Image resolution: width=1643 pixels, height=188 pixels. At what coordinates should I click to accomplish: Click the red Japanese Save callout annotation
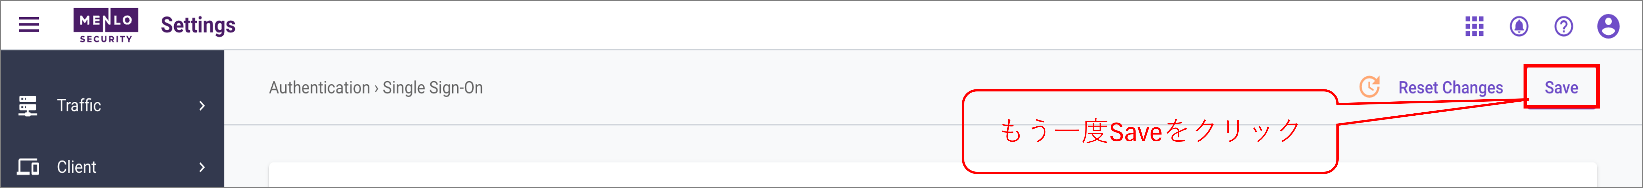click(x=1149, y=131)
